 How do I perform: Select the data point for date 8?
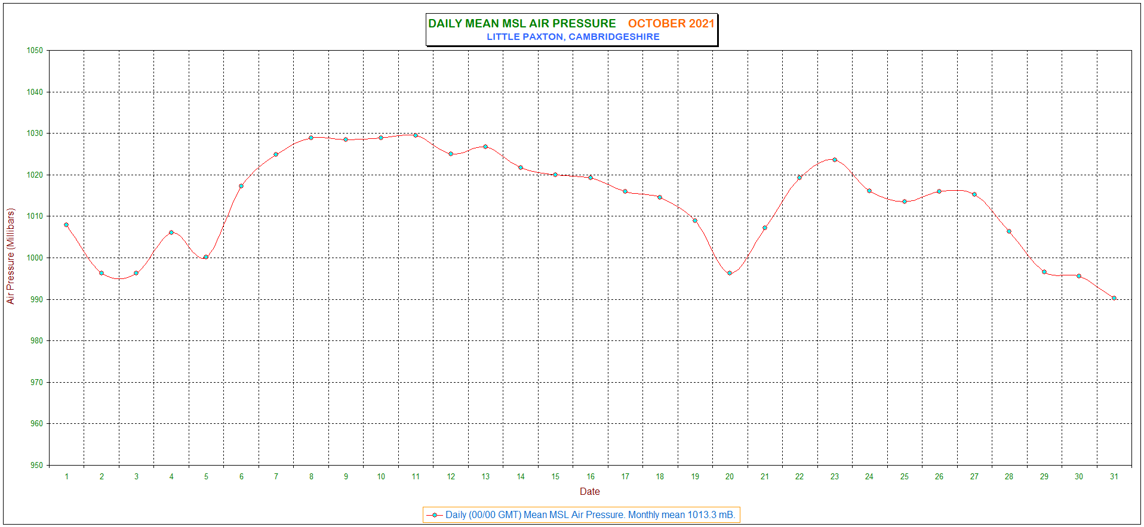coord(311,138)
